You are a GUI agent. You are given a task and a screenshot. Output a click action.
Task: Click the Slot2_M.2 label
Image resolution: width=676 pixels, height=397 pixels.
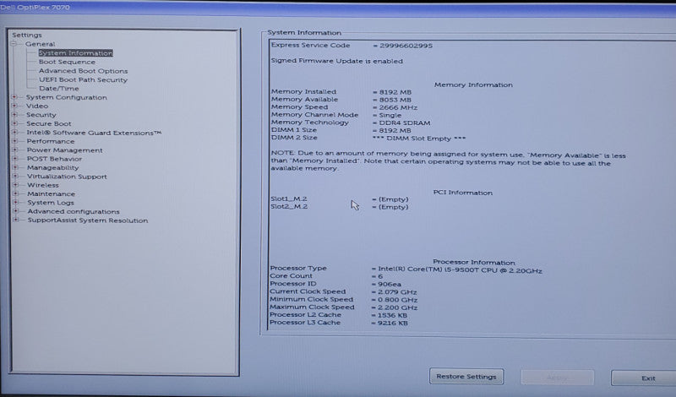pyautogui.click(x=289, y=206)
